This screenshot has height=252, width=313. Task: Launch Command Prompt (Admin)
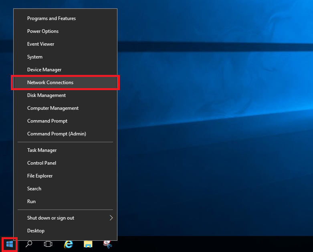(x=65, y=134)
